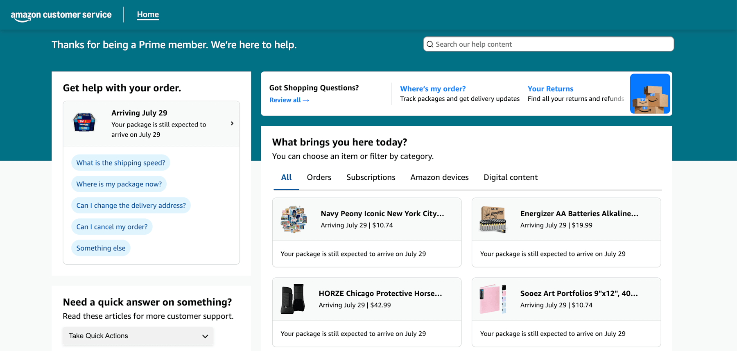Select Where is my package now?
The height and width of the screenshot is (351, 737).
click(x=119, y=184)
